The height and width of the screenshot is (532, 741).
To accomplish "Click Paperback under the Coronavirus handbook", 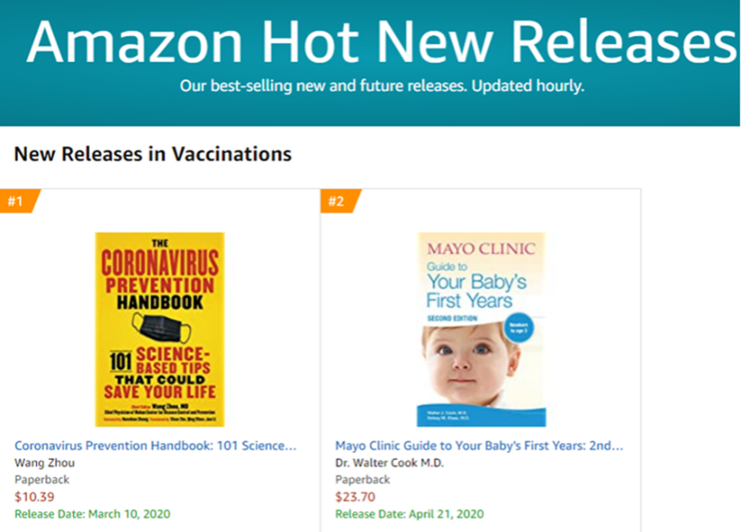I will pos(42,479).
